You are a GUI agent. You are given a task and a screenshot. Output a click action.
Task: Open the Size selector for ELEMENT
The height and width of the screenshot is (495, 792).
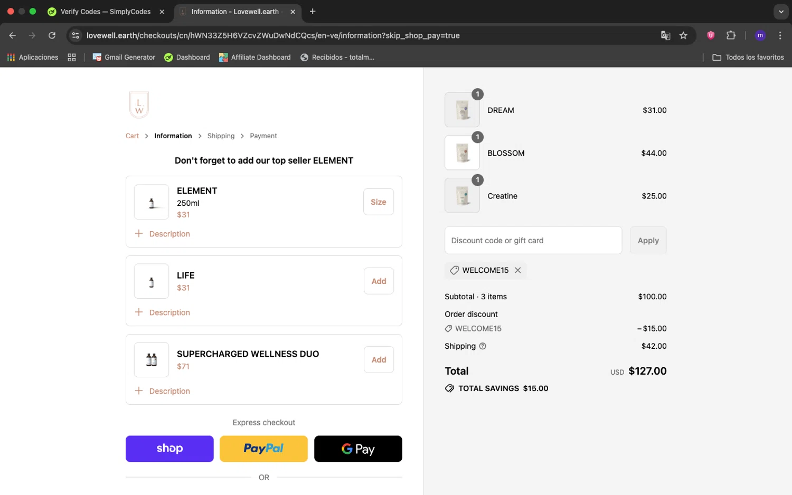tap(379, 202)
